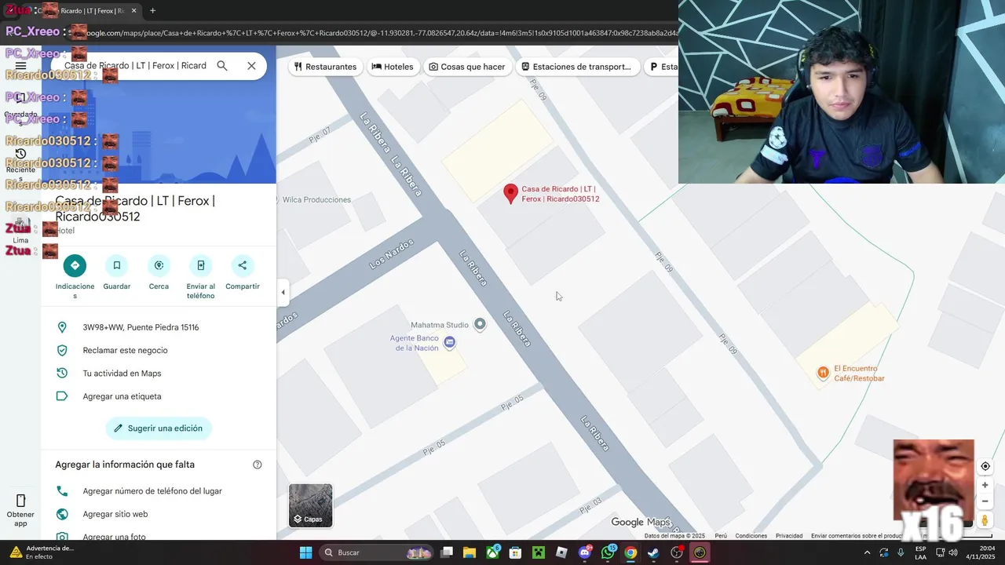Image resolution: width=1005 pixels, height=565 pixels.
Task: Select Estaciones de transporte chip
Action: click(x=576, y=67)
